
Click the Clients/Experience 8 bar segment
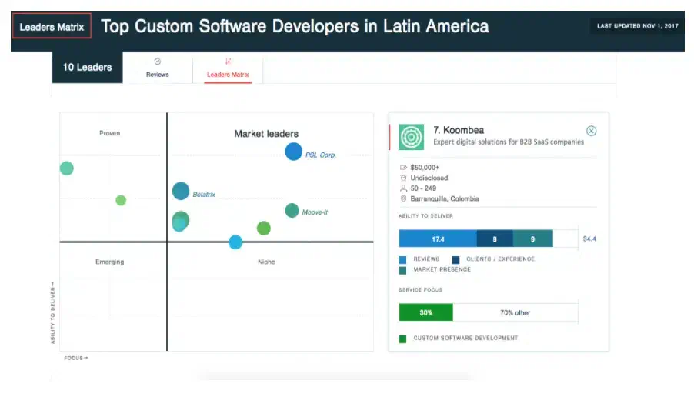495,239
